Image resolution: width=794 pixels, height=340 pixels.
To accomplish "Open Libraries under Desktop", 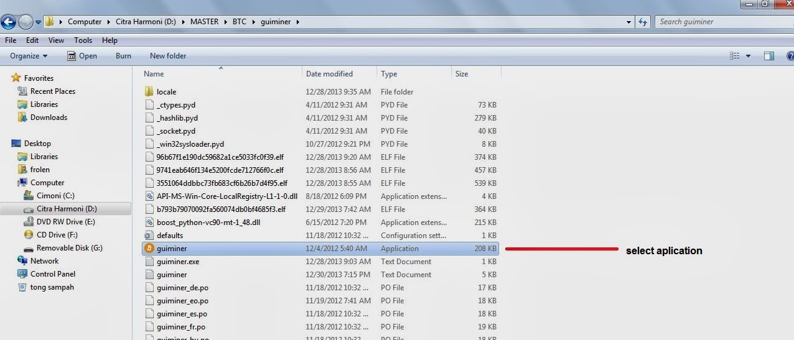I will (x=44, y=157).
